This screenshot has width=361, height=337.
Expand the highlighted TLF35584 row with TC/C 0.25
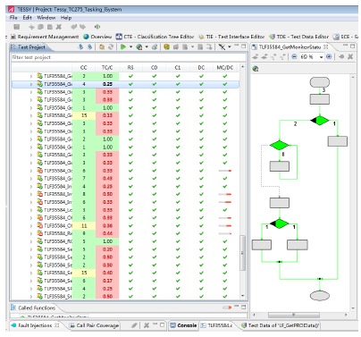pyautogui.click(x=31, y=84)
